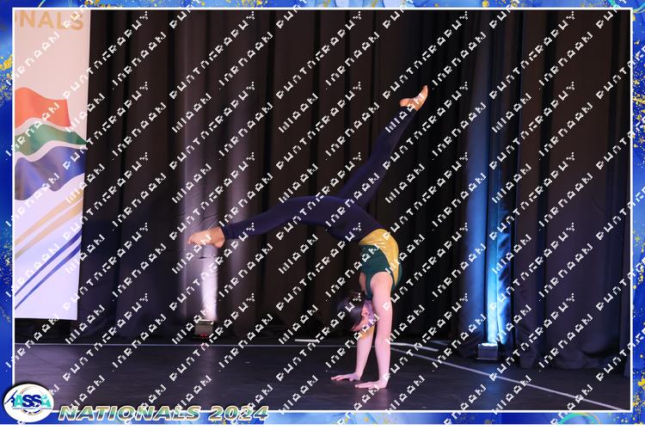
Task: Click the ASSA logo in the corner
Action: tap(28, 402)
